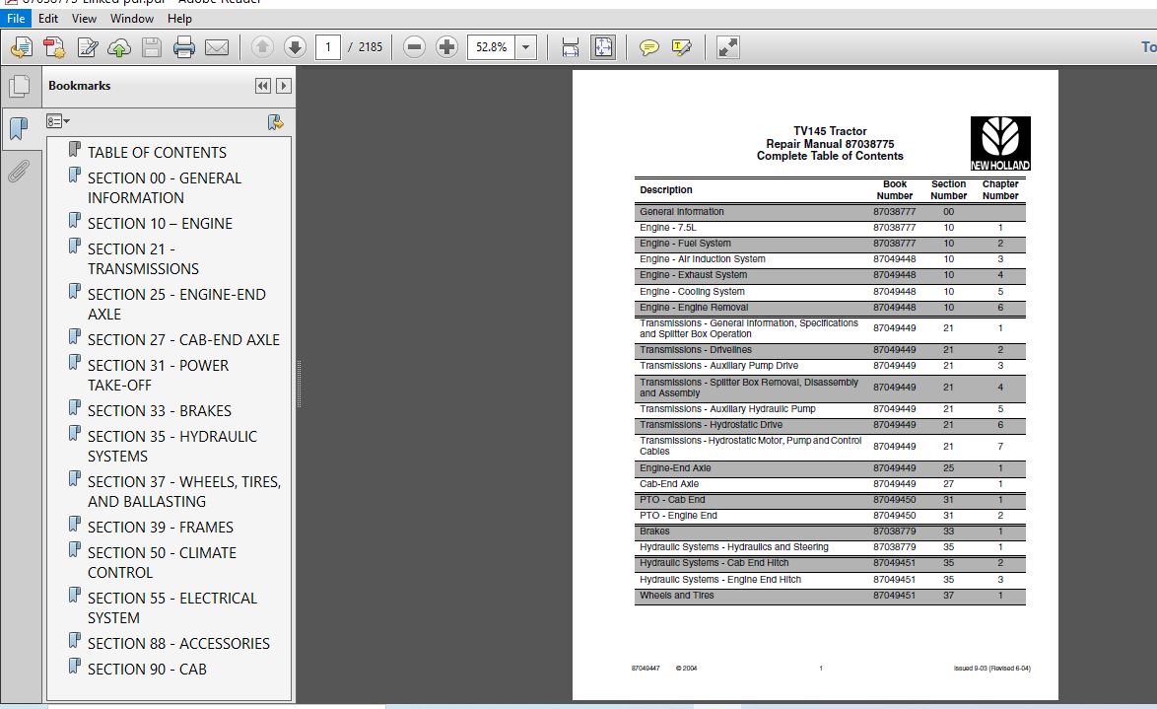Open the Page Thumbnails panel icon
Viewport: 1157px width, 709px height.
(x=19, y=87)
